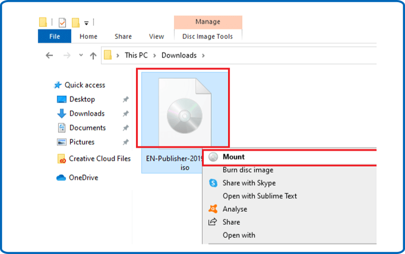Choose Share from the context menu

pos(232,222)
